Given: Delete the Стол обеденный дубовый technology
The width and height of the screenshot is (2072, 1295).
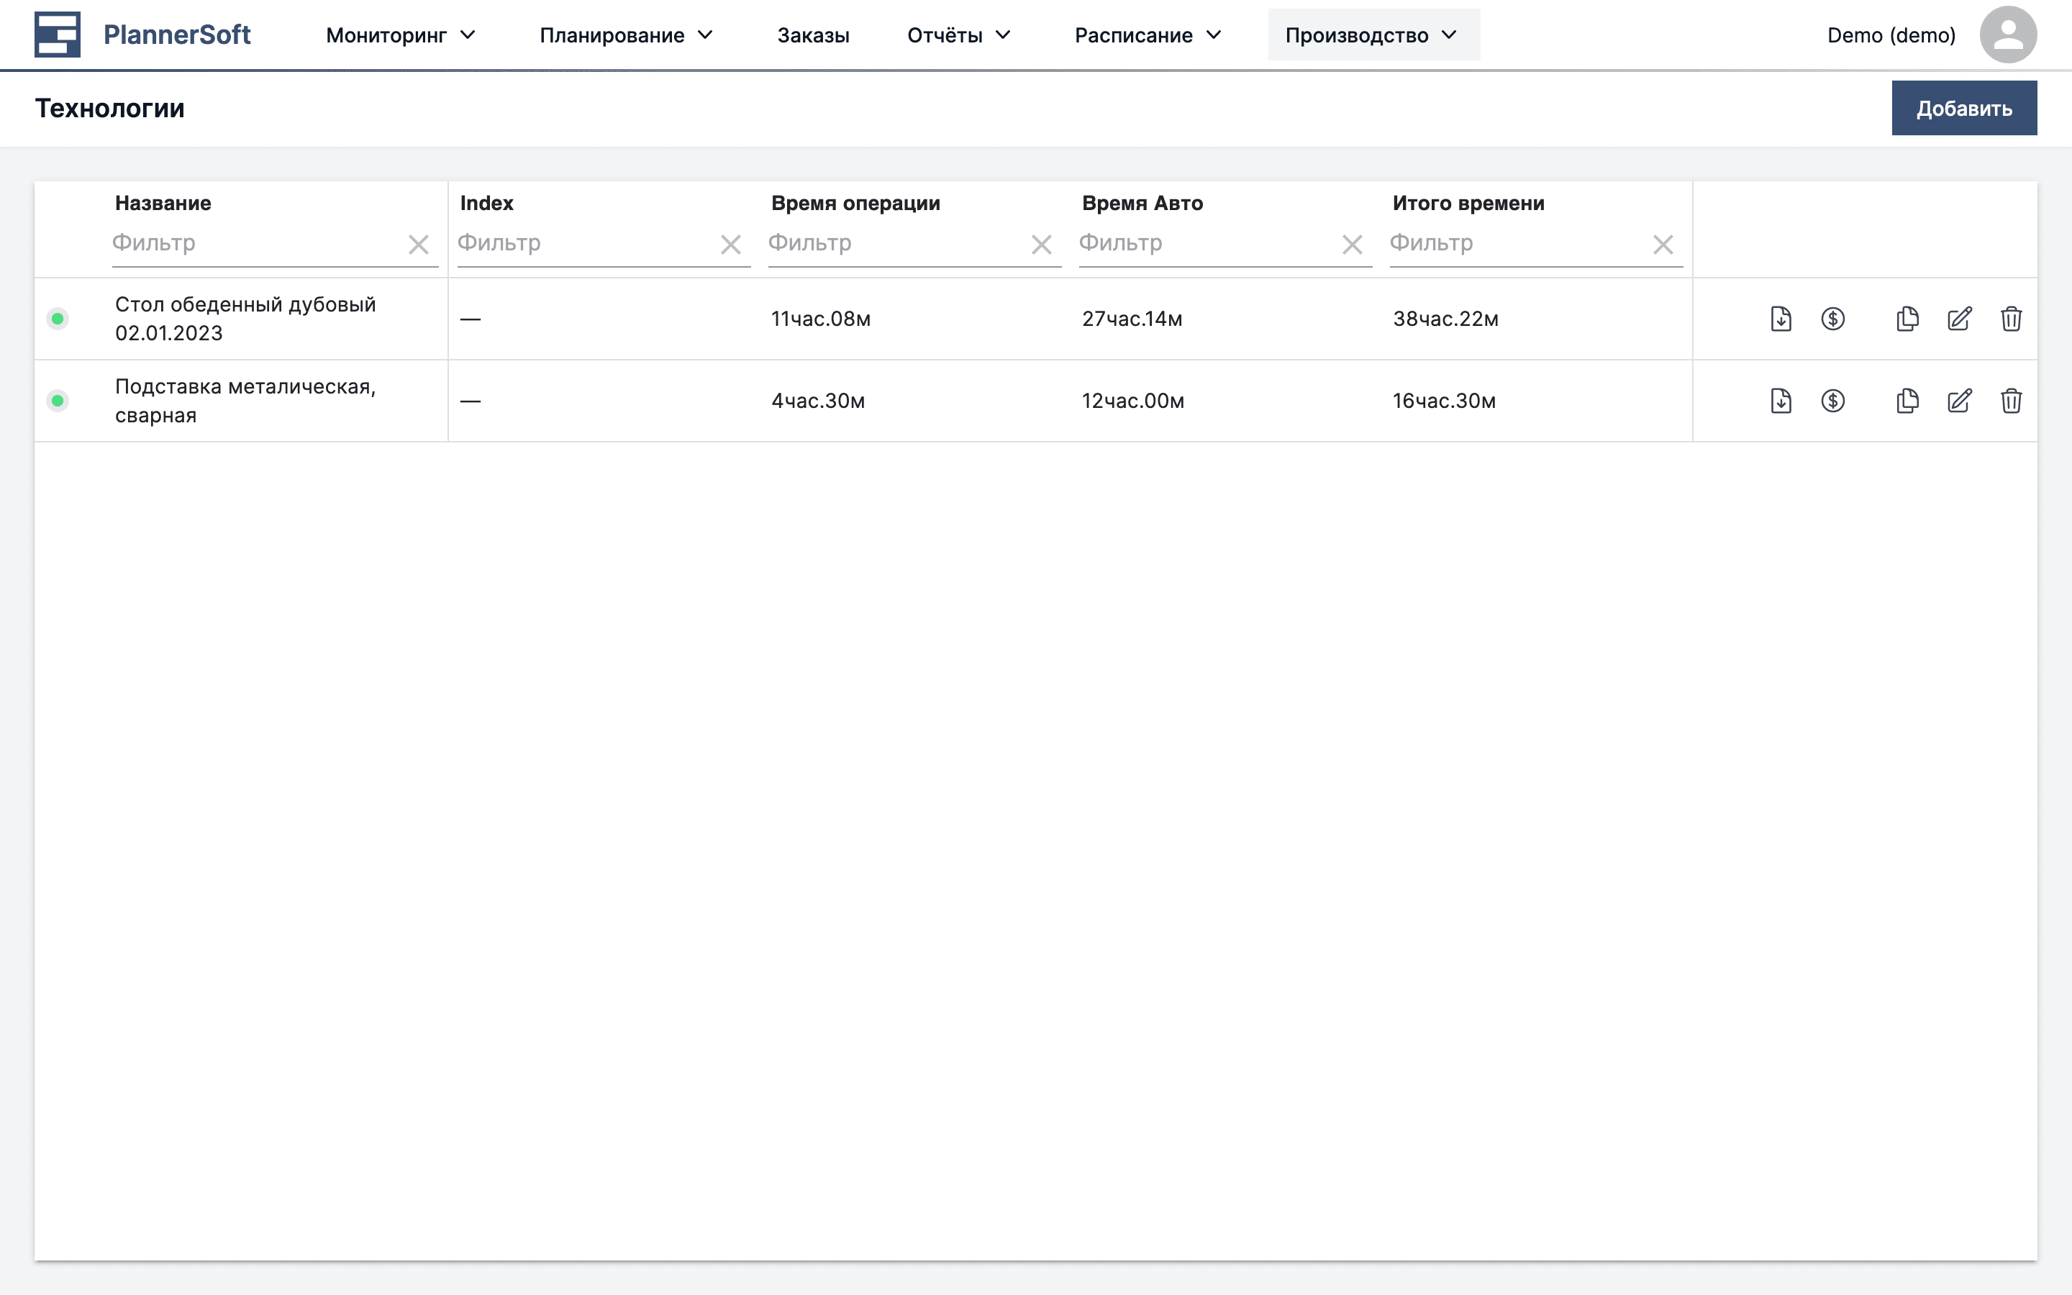Looking at the screenshot, I should [2012, 319].
